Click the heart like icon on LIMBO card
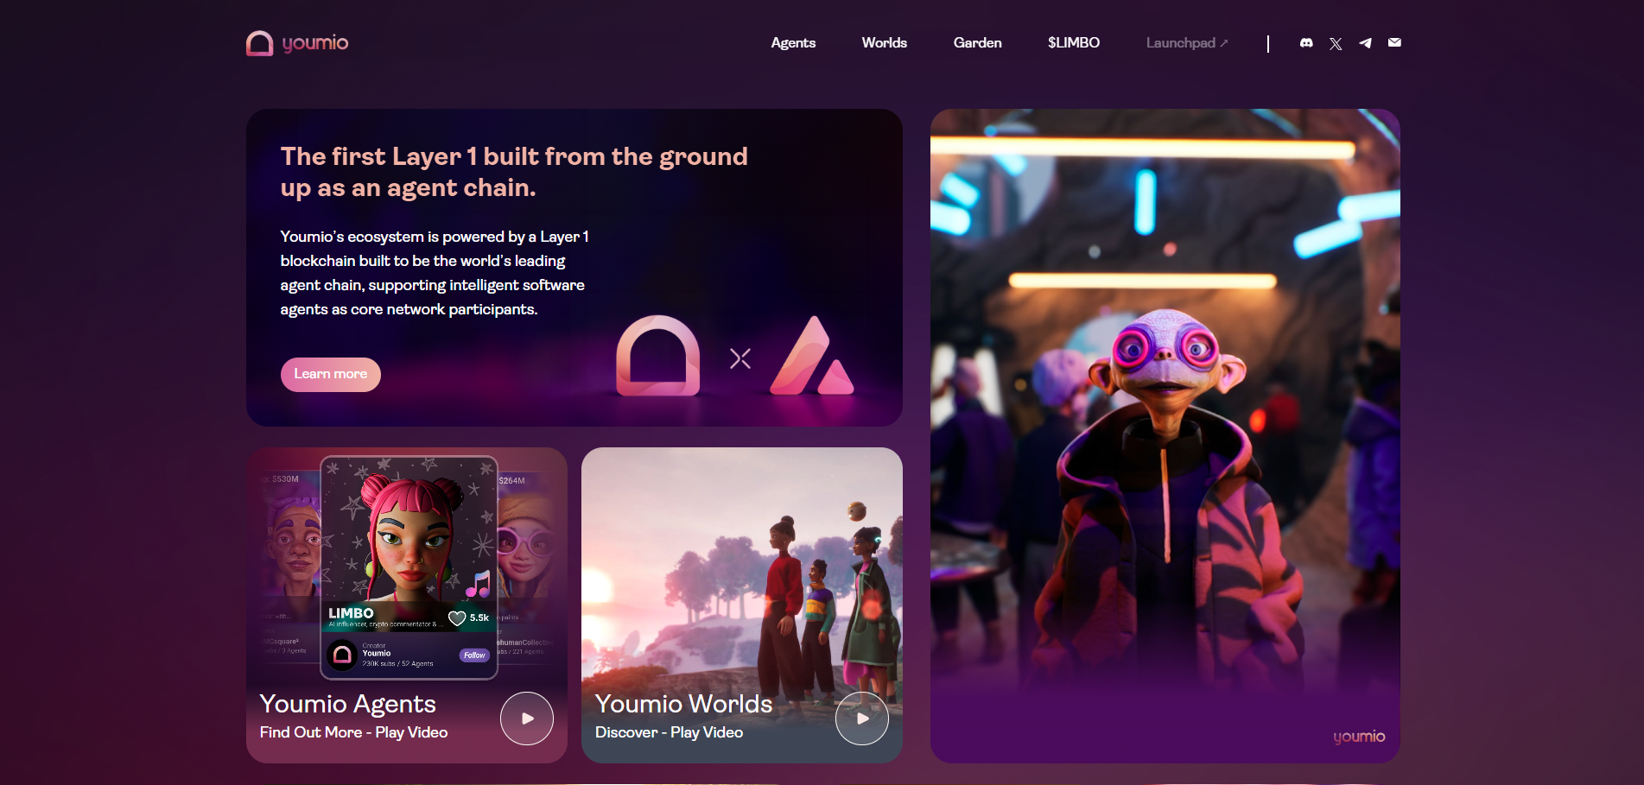Screen dimensions: 1644x785 [457, 617]
